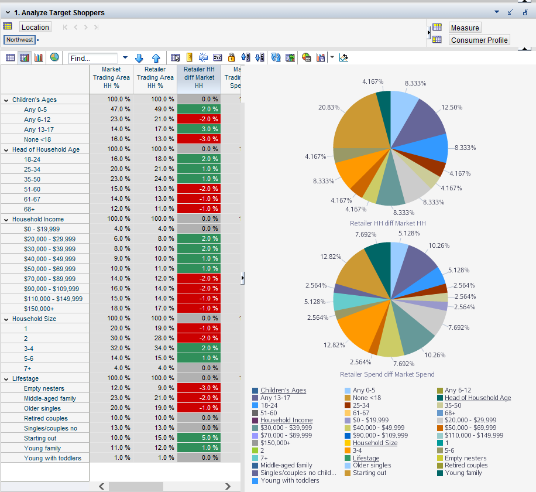Go to last Location page
536x492 pixels.
click(x=97, y=28)
